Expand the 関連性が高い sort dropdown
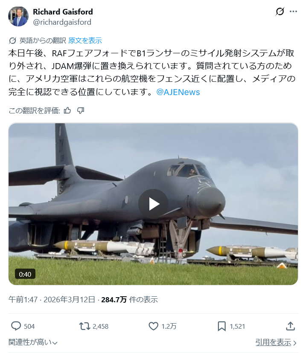The image size is (306, 353). point(33,342)
